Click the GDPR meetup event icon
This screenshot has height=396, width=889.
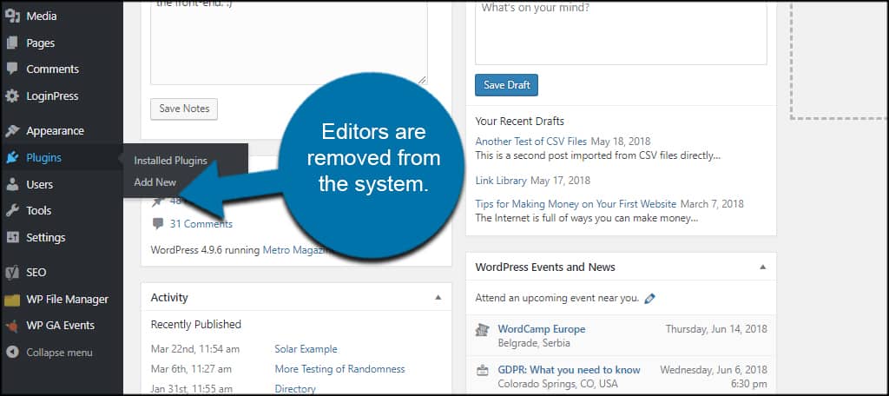click(483, 371)
